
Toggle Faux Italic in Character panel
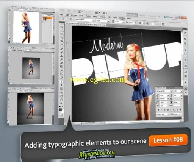(x=161, y=110)
